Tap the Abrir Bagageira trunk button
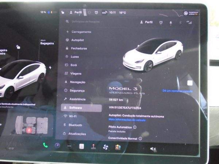The height and width of the screenshot is (164, 219). coord(47,42)
